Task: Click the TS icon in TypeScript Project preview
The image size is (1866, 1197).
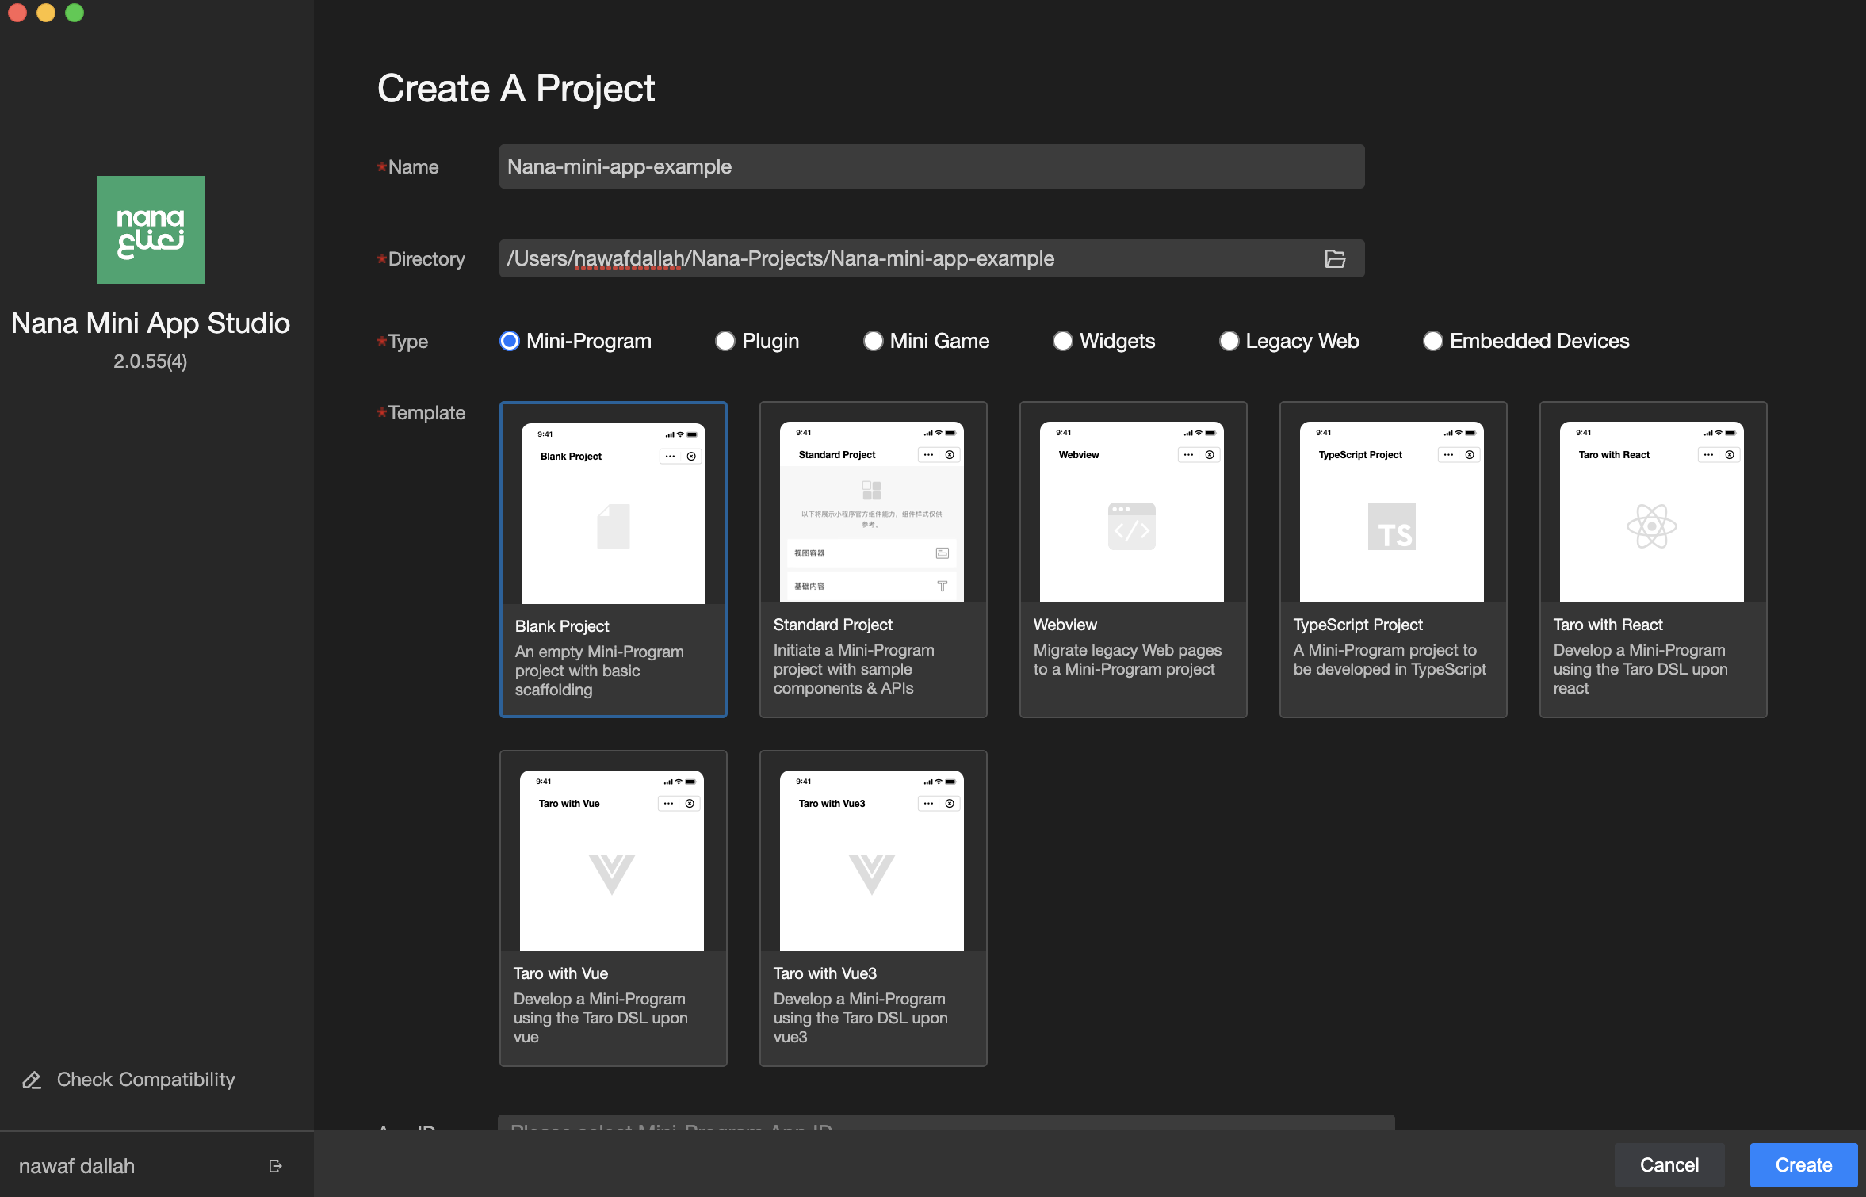Action: [1392, 527]
